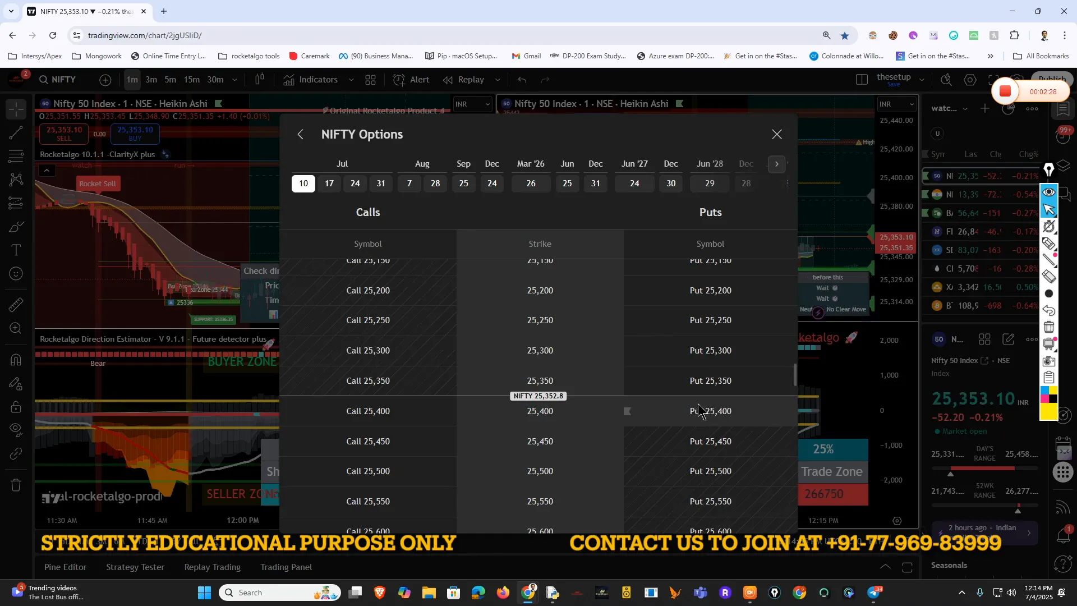
Task: Toggle the Put 25,400 flag marker
Action: point(628,411)
